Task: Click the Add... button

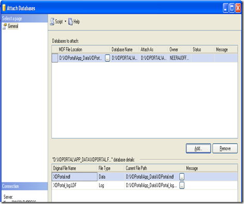Action: point(199,148)
